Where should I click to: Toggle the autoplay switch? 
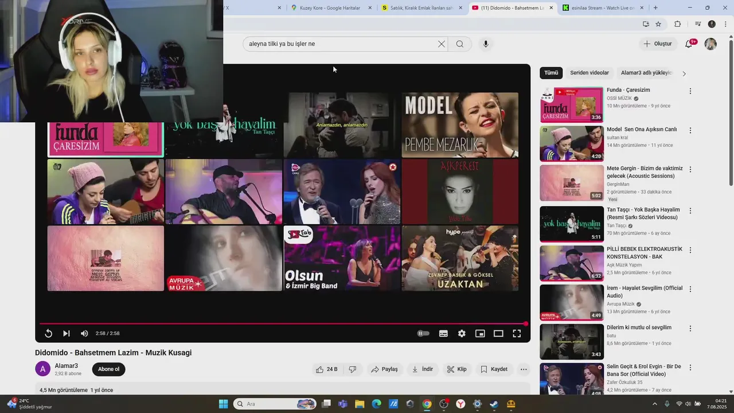(x=423, y=333)
